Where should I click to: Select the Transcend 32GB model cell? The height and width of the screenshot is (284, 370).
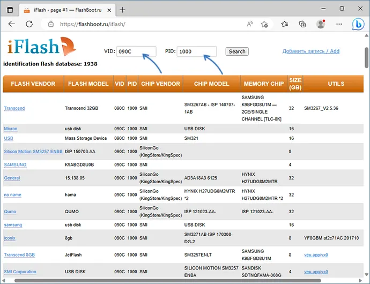pyautogui.click(x=82, y=108)
